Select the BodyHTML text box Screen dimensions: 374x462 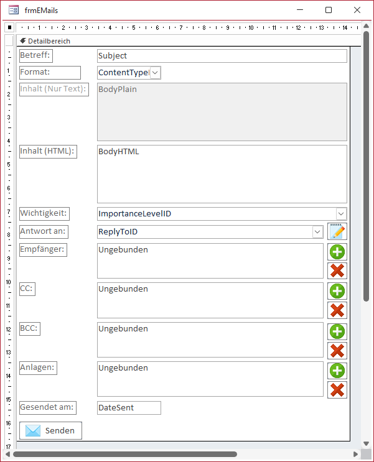[x=222, y=174]
